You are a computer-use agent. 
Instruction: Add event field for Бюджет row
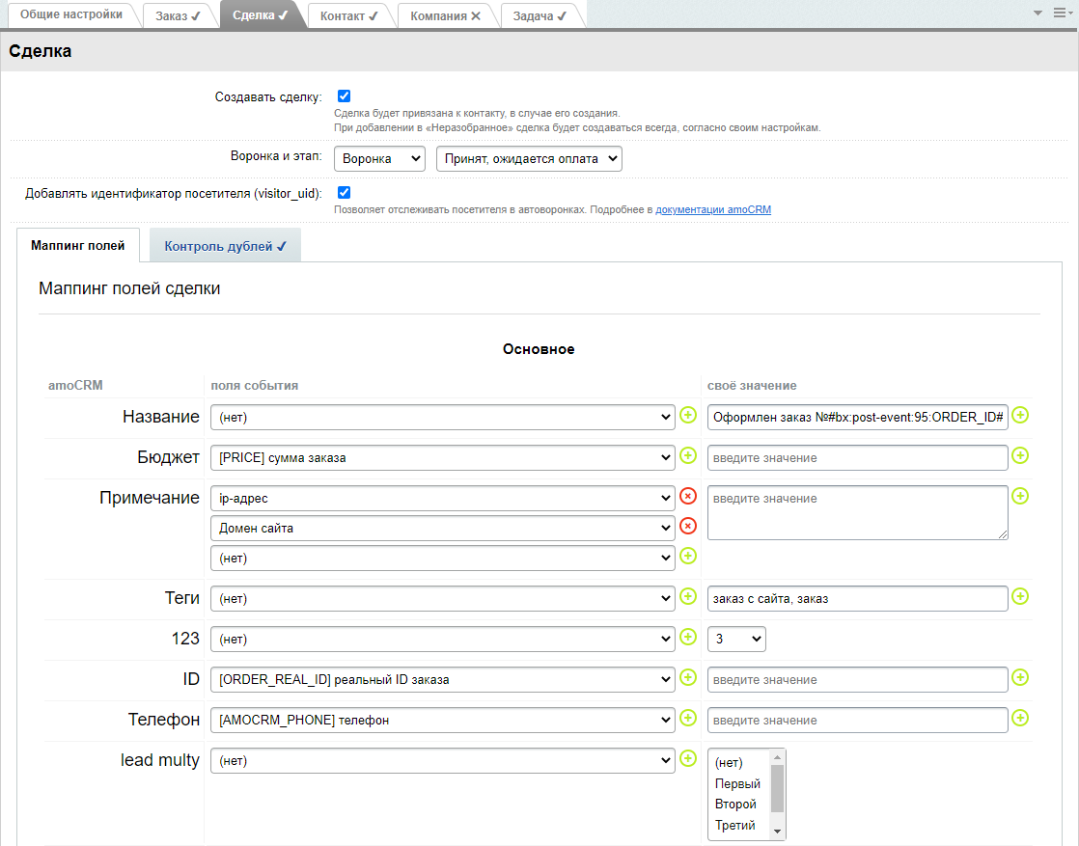[x=688, y=455]
